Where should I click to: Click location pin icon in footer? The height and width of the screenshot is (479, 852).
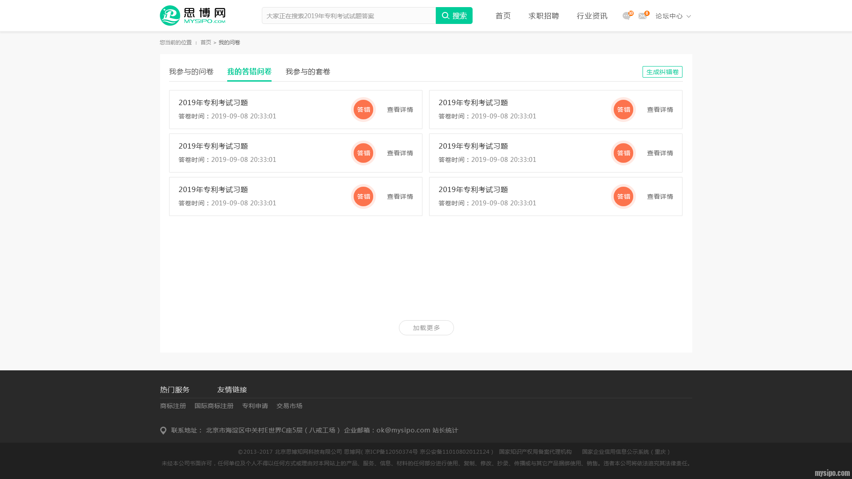(163, 431)
